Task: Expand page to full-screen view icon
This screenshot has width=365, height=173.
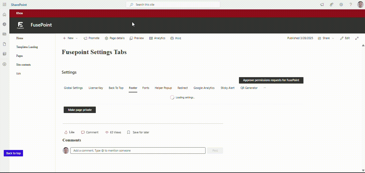Action: click(x=357, y=38)
